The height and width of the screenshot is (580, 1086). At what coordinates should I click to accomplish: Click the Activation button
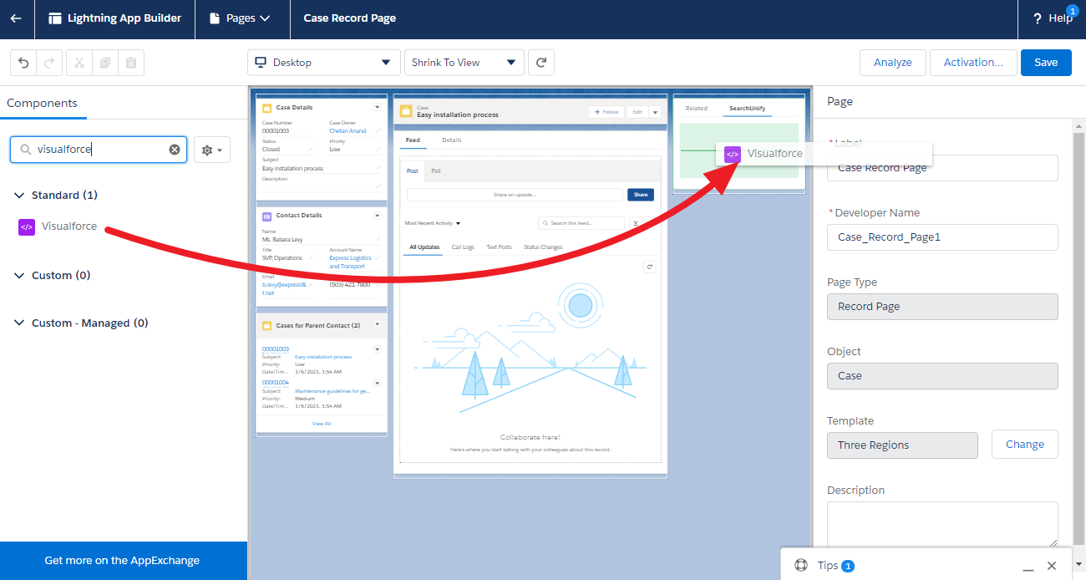click(972, 63)
